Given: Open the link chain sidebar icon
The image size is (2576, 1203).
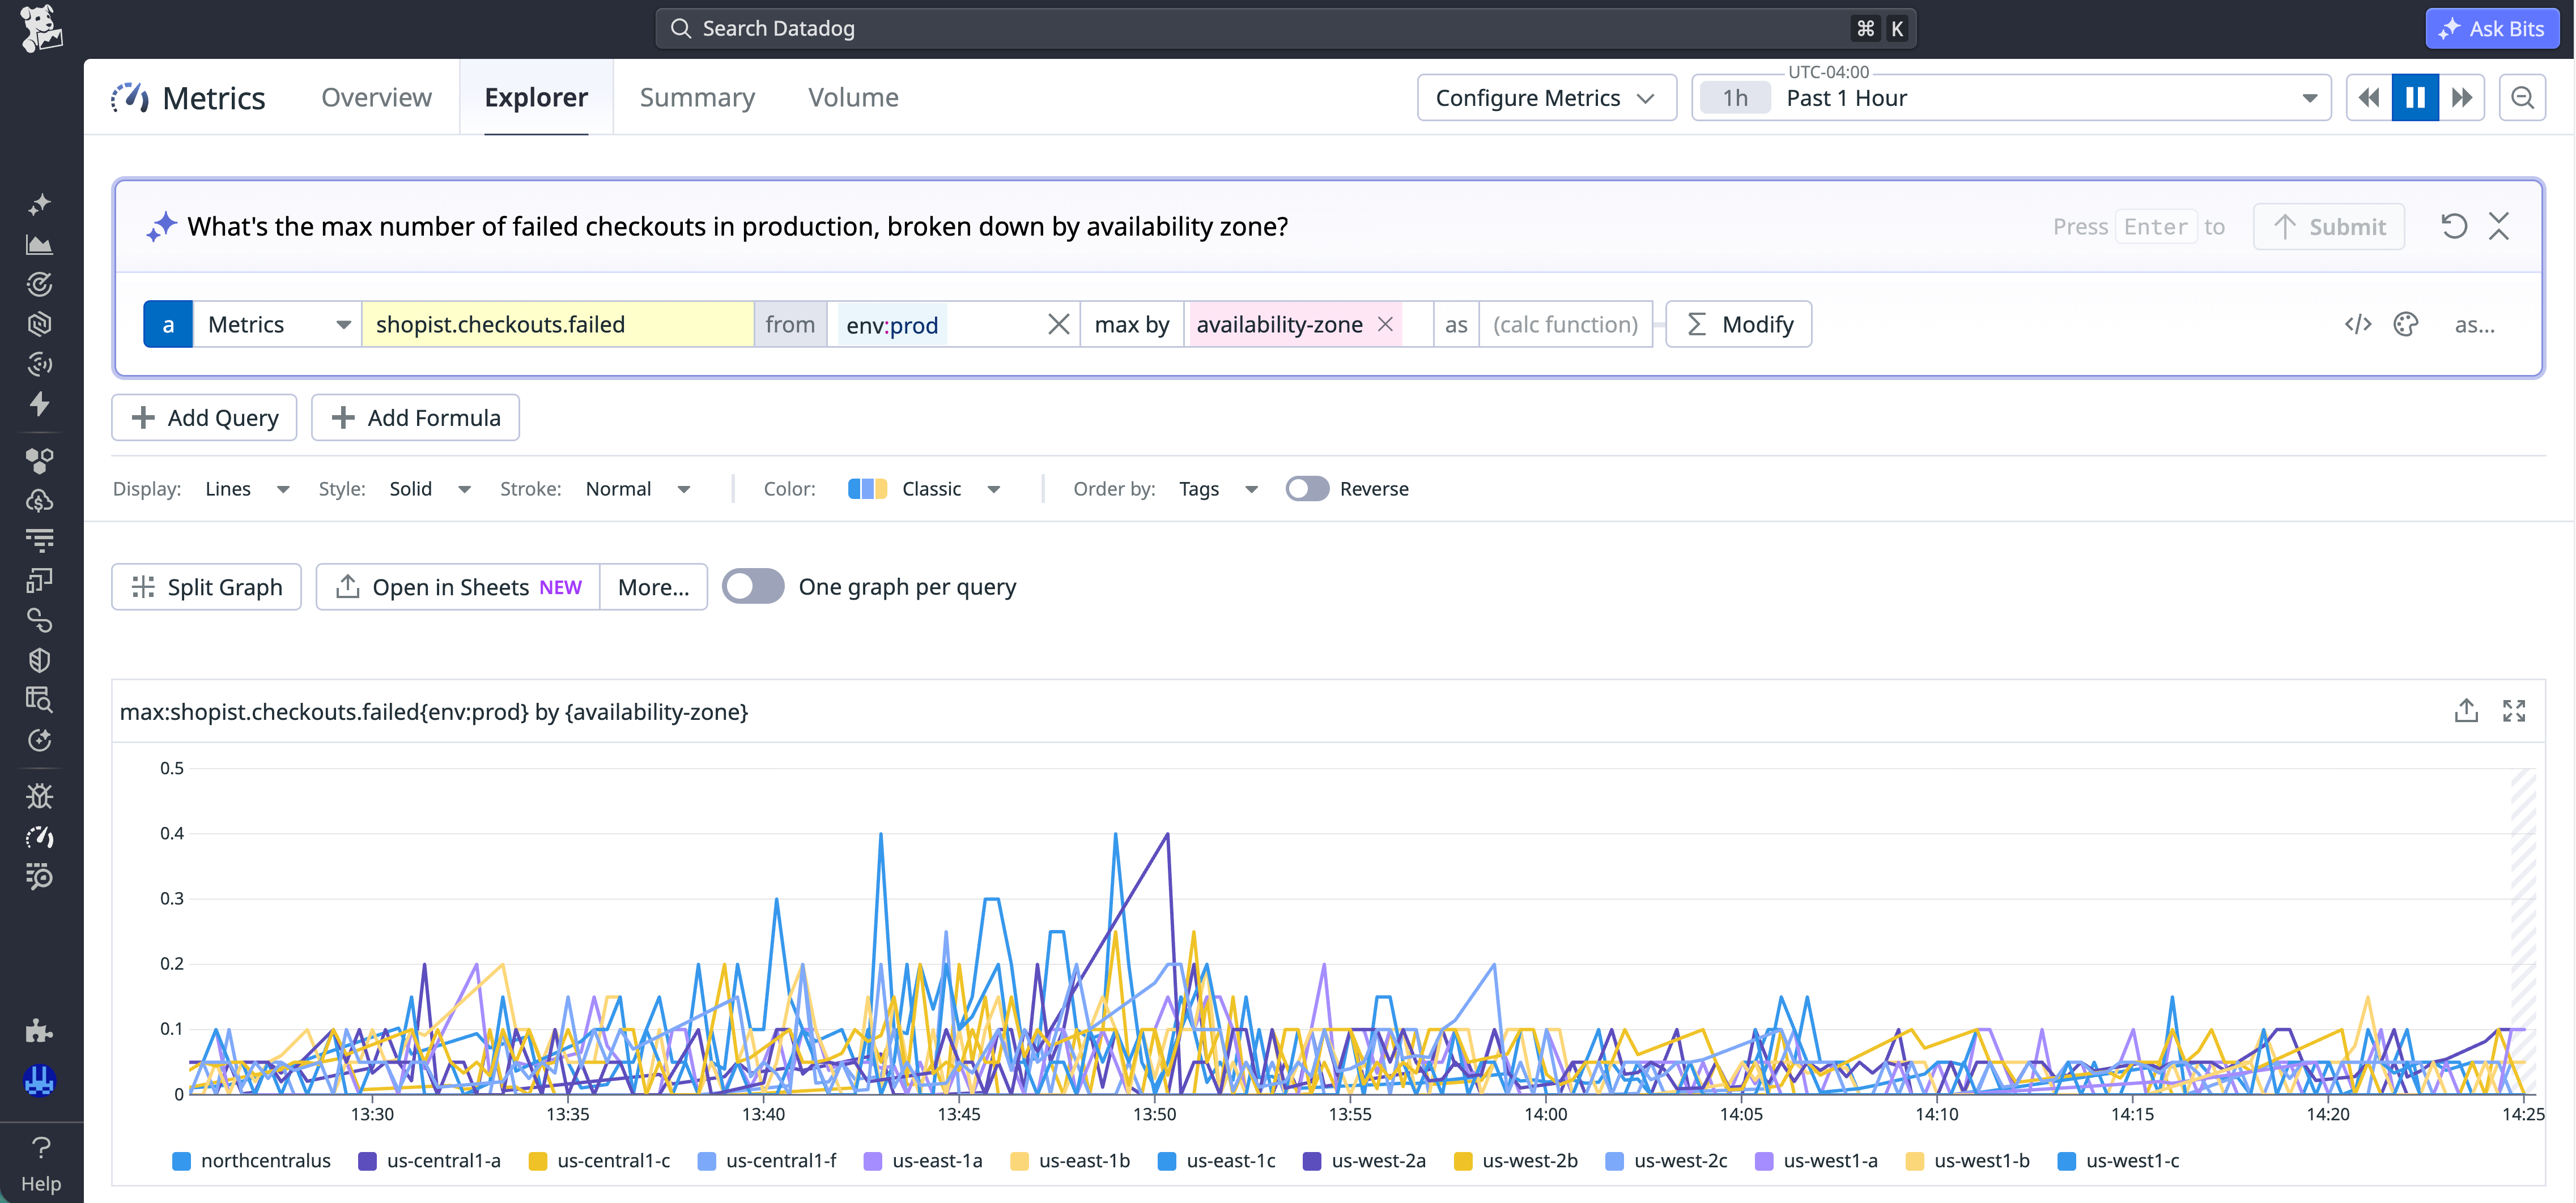Looking at the screenshot, I should pos(40,620).
